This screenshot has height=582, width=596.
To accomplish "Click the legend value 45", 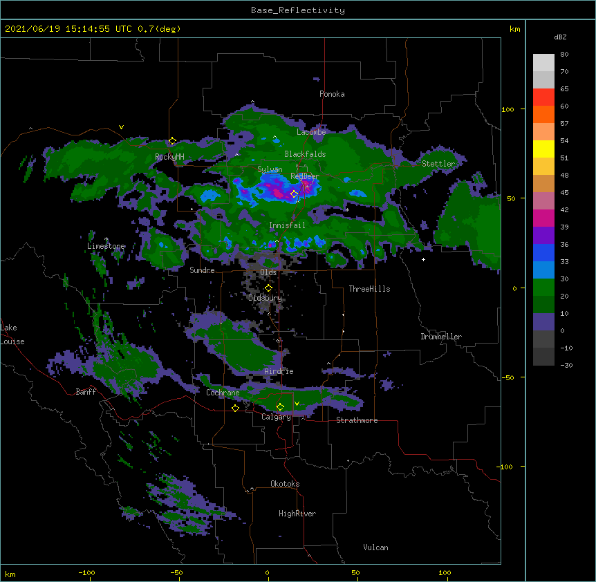I will coord(564,193).
